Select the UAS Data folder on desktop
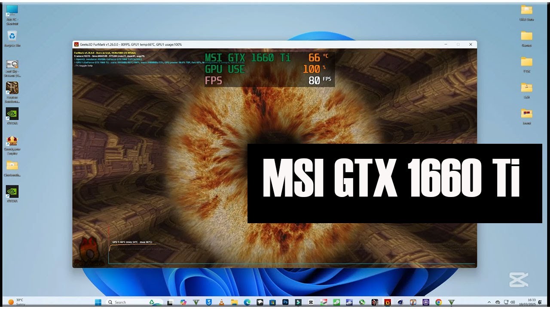Viewport: 550px width, 309px height. [x=526, y=12]
